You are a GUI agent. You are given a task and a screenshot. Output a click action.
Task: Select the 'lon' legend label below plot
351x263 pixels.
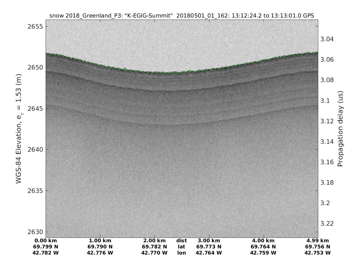[x=182, y=252]
